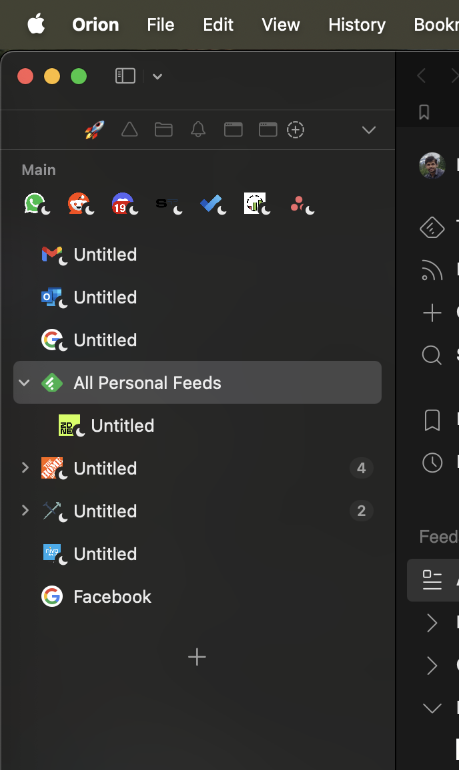Click the bell notifications icon
The height and width of the screenshot is (770, 459).
198,130
